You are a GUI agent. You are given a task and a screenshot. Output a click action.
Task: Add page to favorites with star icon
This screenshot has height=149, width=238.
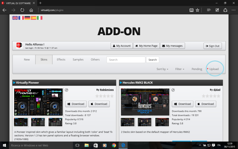click(x=197, y=10)
